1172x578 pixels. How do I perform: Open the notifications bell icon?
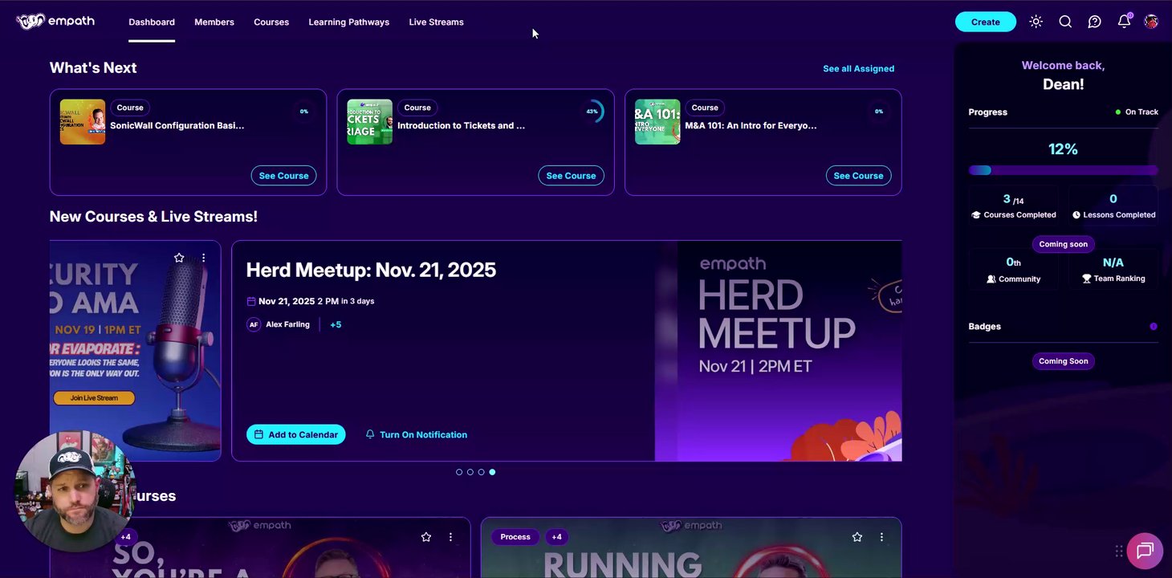(1124, 22)
